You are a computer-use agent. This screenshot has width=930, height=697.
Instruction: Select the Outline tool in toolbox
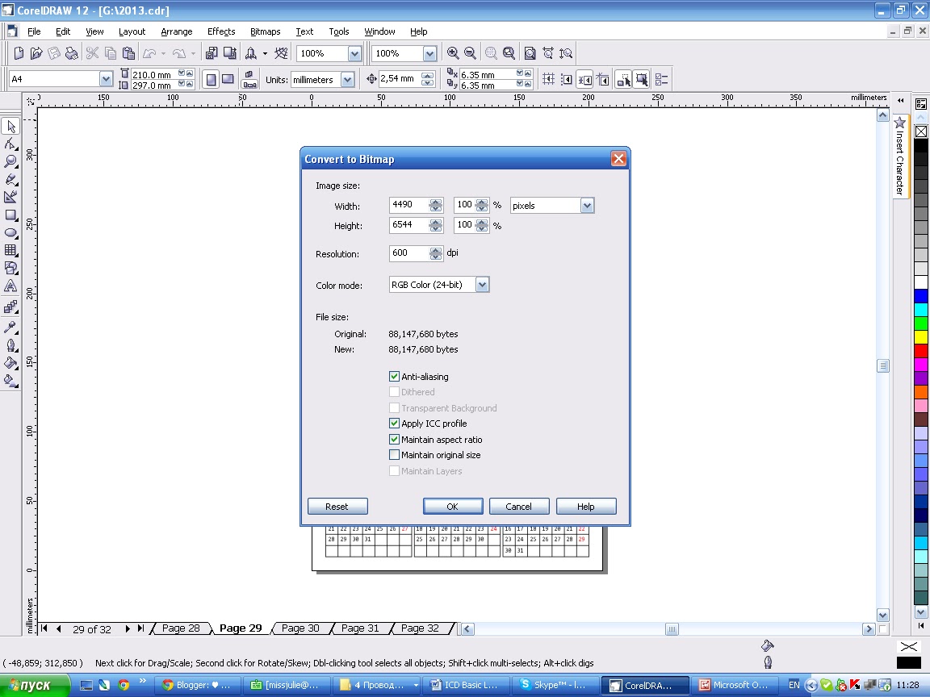pyautogui.click(x=10, y=344)
